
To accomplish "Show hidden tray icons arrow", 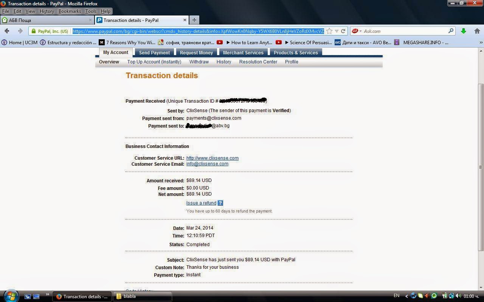I will 406,296.
